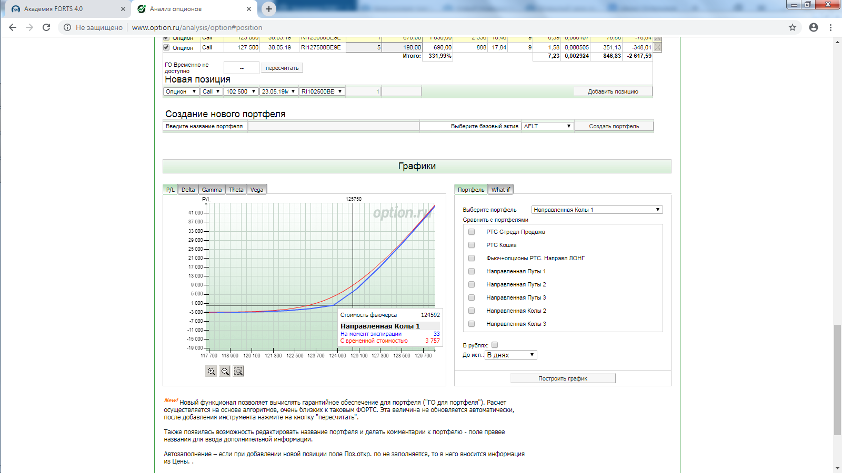Screen dimensions: 842x473
Task: Open Chrome profile account icon
Action: point(814,27)
